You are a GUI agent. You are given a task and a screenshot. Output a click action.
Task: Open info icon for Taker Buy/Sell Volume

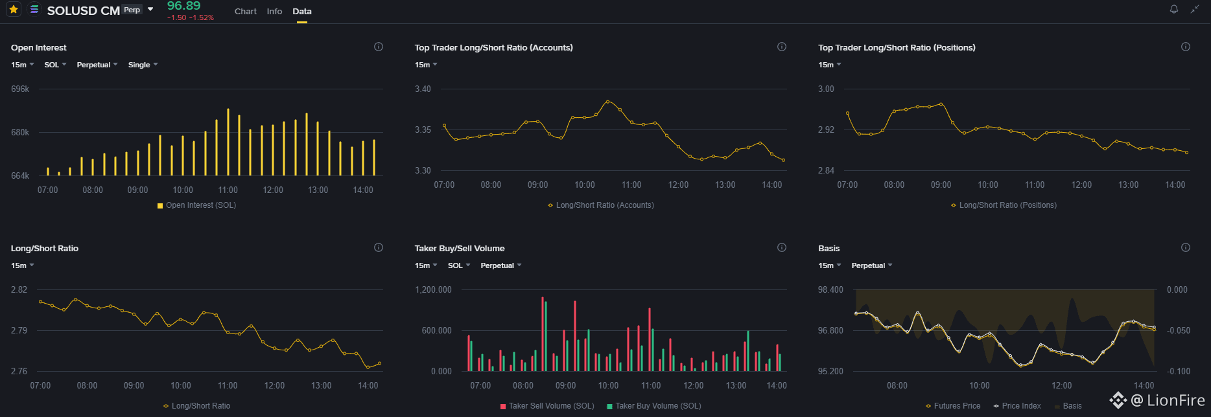click(782, 247)
